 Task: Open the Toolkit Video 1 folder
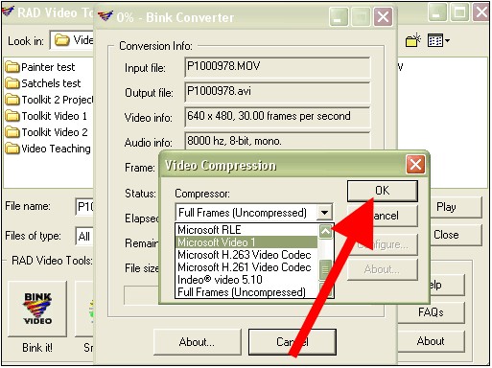pos(46,116)
